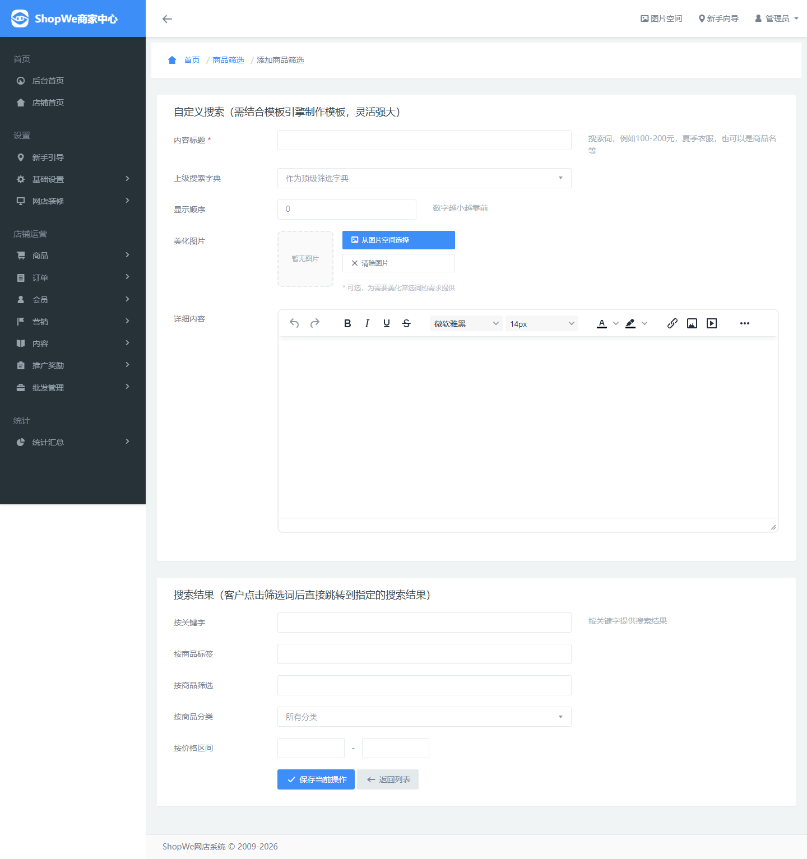Focus the 按关键字 input field
807x859 pixels.
[424, 623]
